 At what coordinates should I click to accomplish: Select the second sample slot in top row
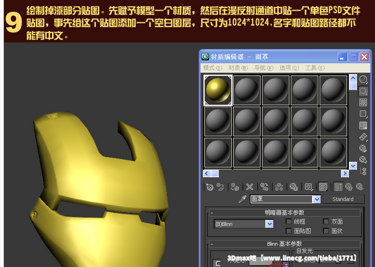(x=247, y=90)
